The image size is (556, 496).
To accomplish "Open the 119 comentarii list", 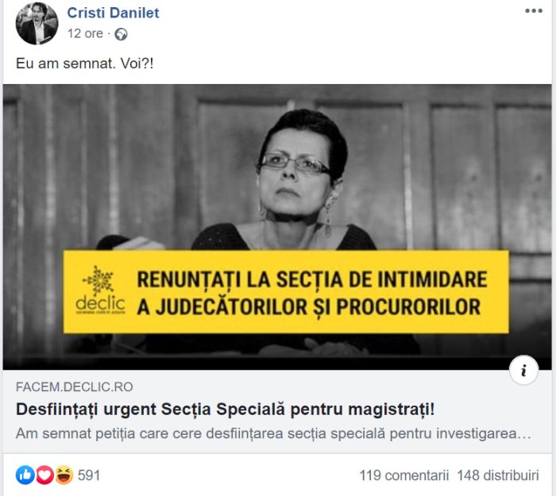I will (403, 475).
